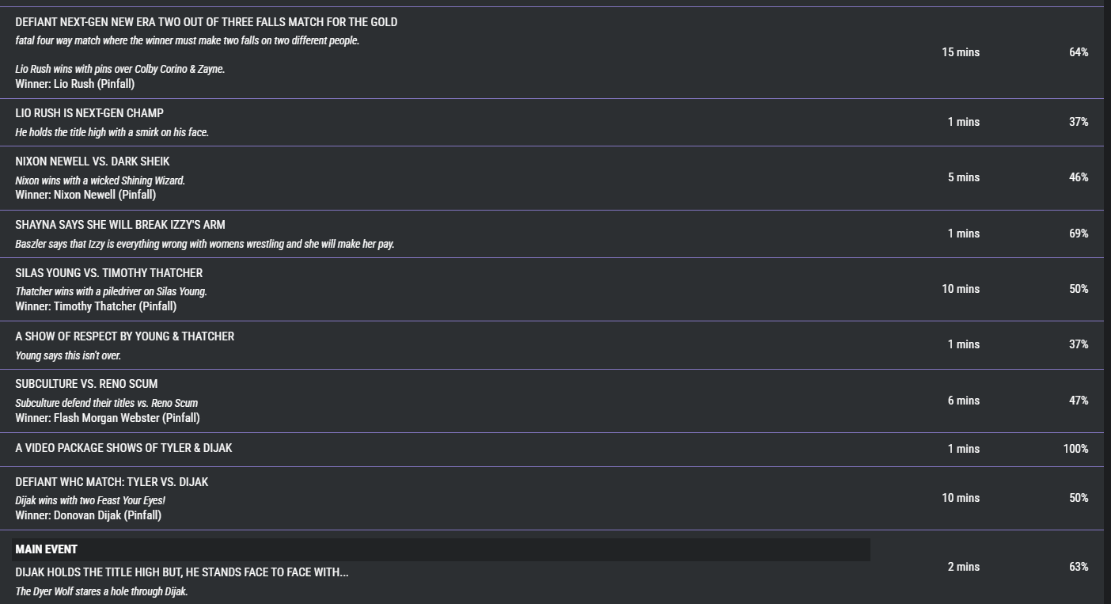
Task: Open the Subculture vs. Reno Scum match
Action: [86, 384]
